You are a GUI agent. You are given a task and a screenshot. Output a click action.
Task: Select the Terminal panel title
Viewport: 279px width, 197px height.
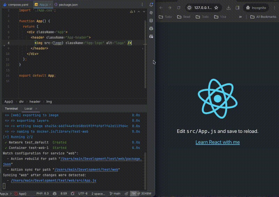point(11,108)
